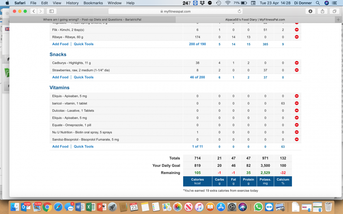This screenshot has height=214, width=343.
Task: Remove the baricol vitamin entry
Action: coord(297,103)
